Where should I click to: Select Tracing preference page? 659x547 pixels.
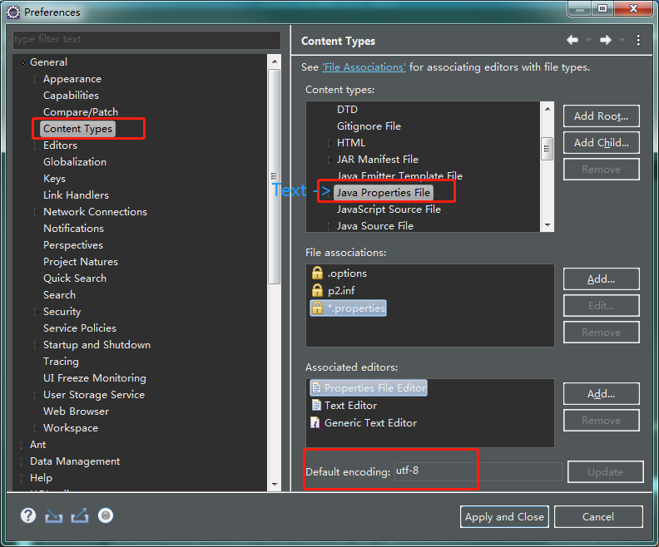click(61, 362)
